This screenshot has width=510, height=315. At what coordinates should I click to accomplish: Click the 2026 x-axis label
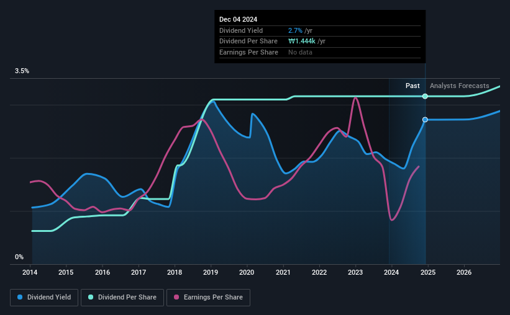click(x=464, y=272)
